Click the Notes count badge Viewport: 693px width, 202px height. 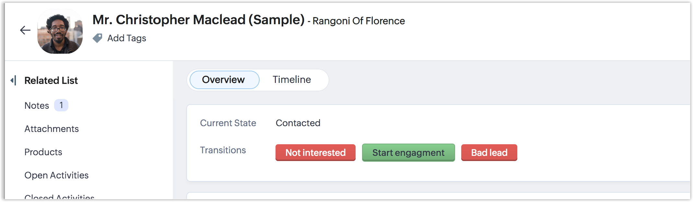[61, 105]
